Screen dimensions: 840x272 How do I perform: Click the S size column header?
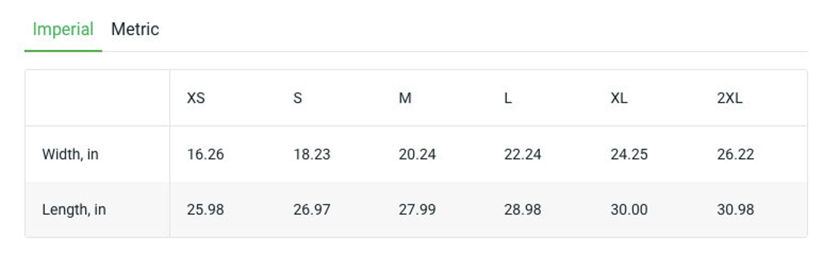298,98
